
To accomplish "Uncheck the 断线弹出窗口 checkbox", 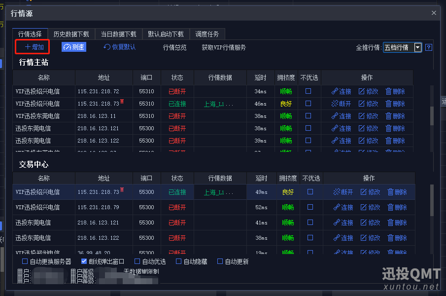I will (84, 261).
